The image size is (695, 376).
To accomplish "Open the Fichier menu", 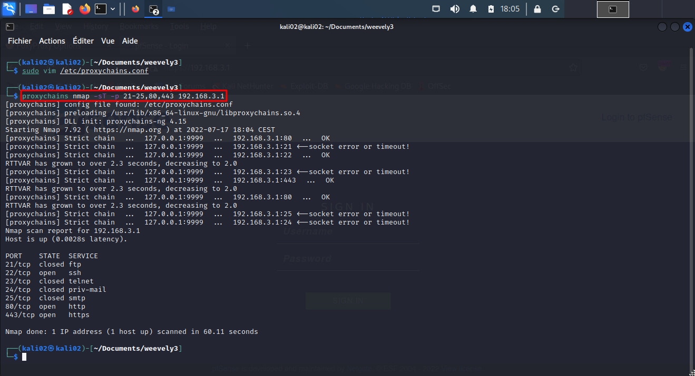I will [19, 41].
